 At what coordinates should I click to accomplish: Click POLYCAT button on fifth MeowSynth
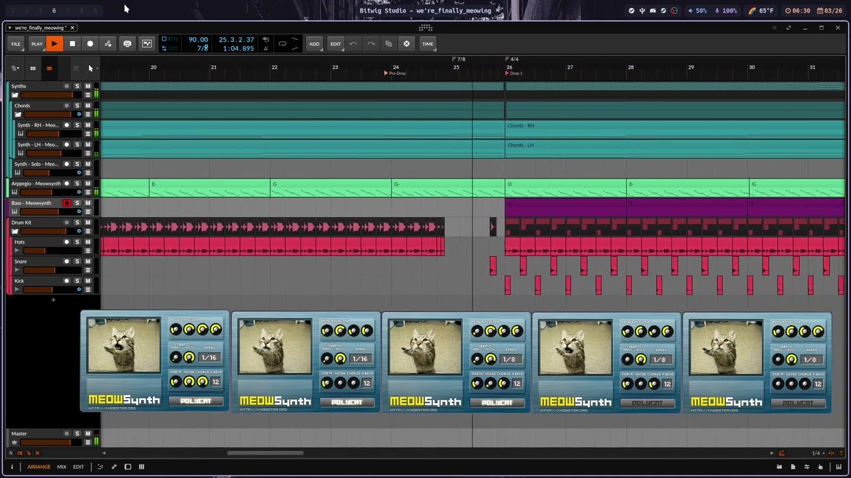pyautogui.click(x=798, y=403)
